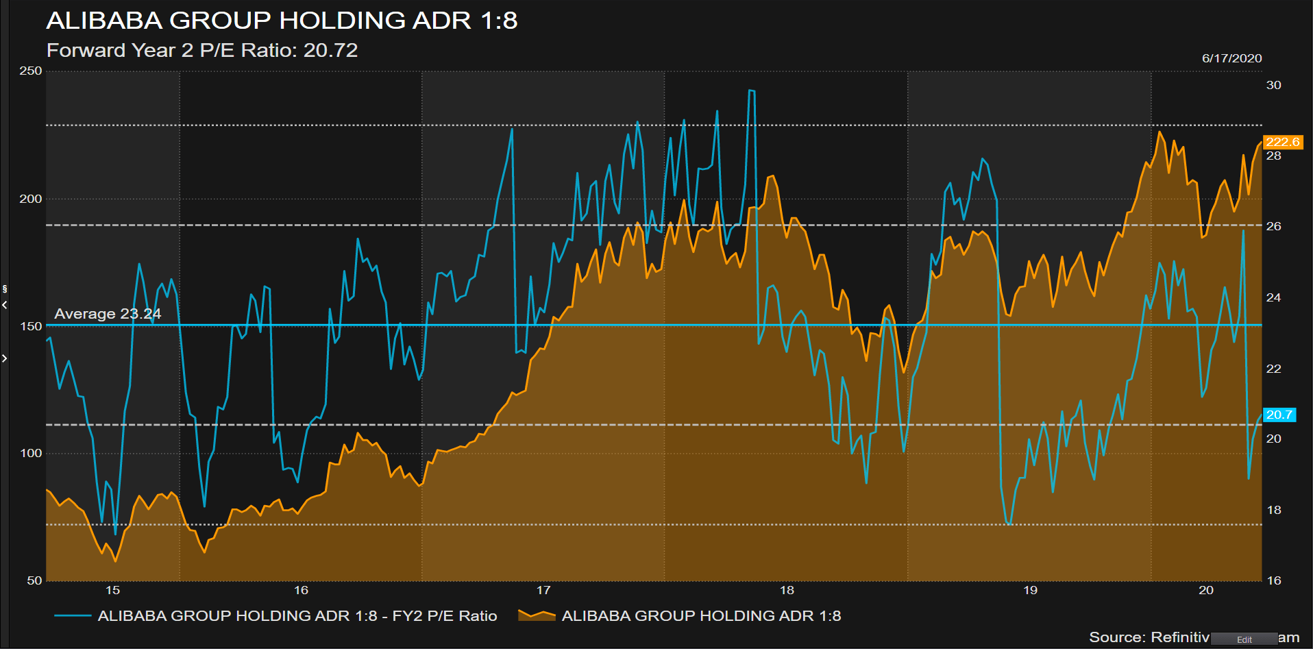Click the 100 value on the left price axis

pos(31,453)
